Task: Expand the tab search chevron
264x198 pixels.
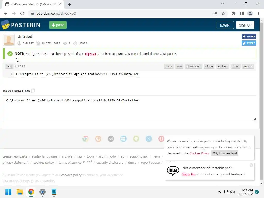Action: point(222,4)
